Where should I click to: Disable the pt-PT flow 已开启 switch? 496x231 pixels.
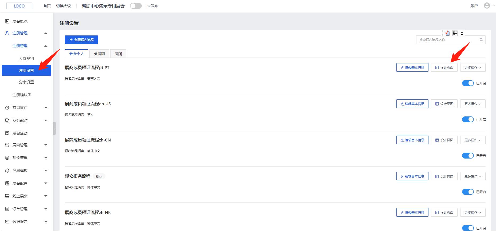[x=468, y=83]
